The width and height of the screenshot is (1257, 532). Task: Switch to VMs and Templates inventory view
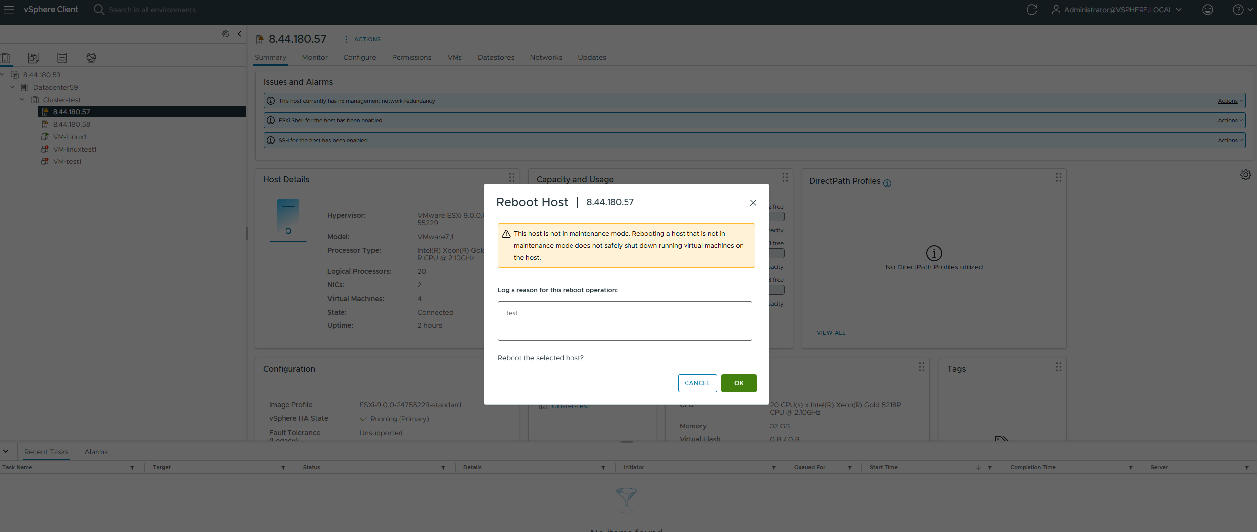point(34,58)
